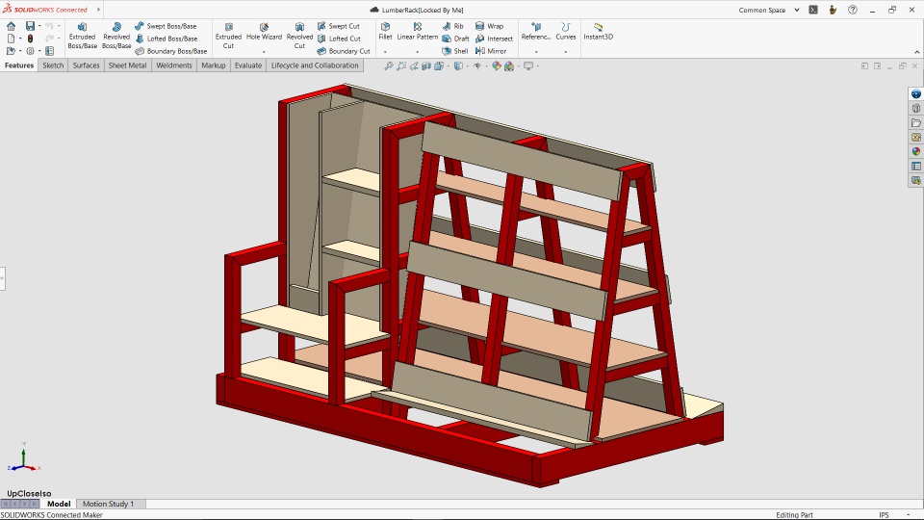924x520 pixels.
Task: Expand the SOLIDWORKS Connected menu arrow
Action: click(x=98, y=10)
